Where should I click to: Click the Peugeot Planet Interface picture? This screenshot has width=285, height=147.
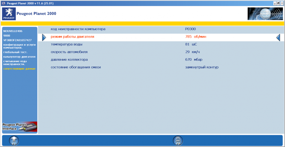pyautogui.click(x=20, y=127)
